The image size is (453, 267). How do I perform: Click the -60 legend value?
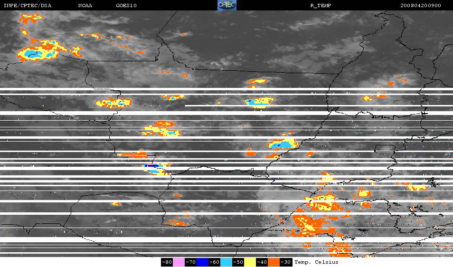click(214, 262)
